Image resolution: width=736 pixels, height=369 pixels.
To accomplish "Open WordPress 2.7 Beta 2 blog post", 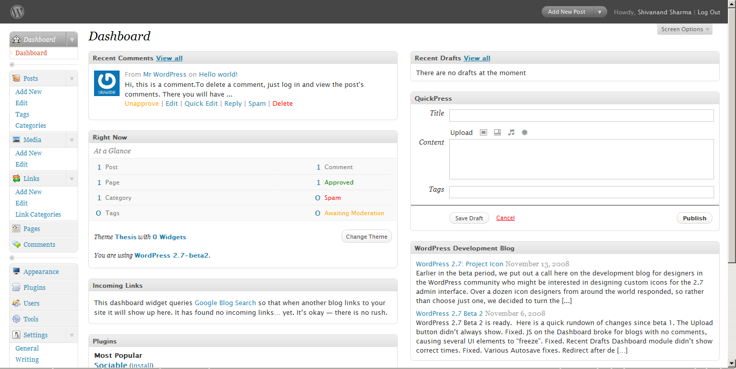I will 449,313.
